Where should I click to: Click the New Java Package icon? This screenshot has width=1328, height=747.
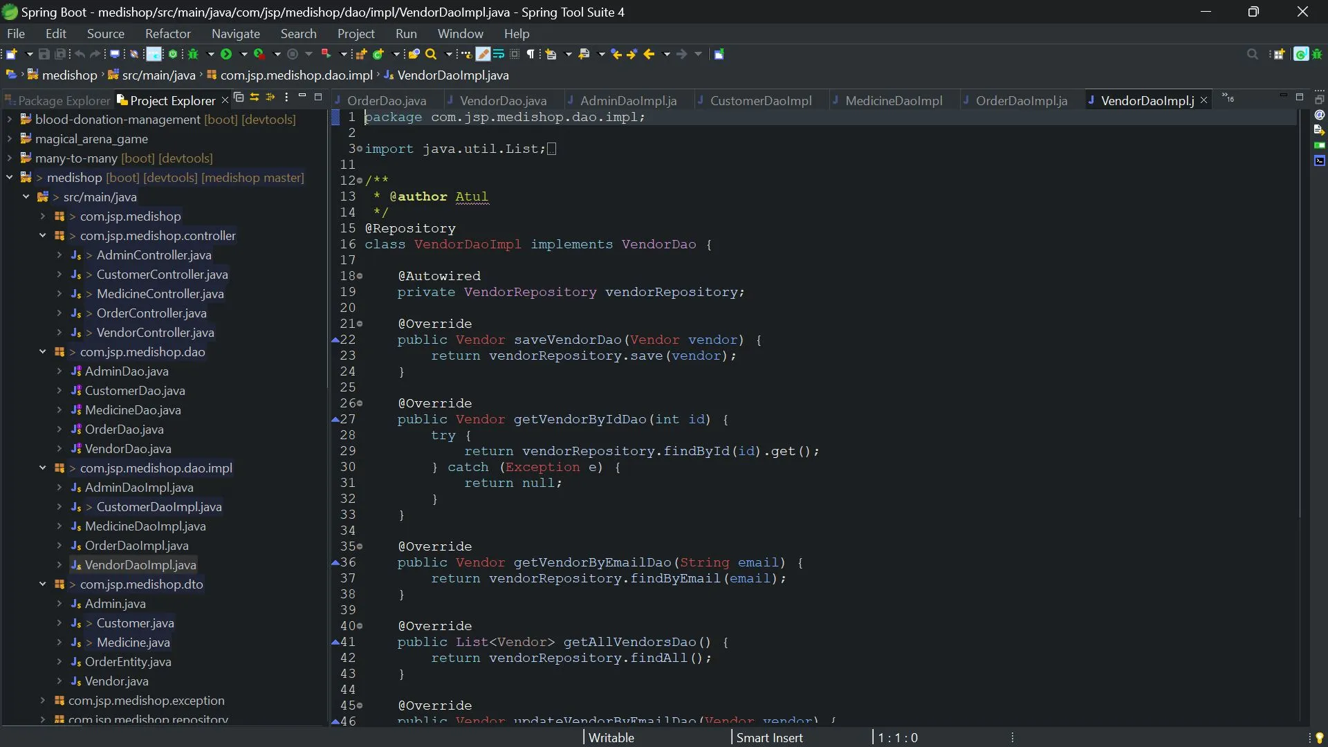coord(361,54)
